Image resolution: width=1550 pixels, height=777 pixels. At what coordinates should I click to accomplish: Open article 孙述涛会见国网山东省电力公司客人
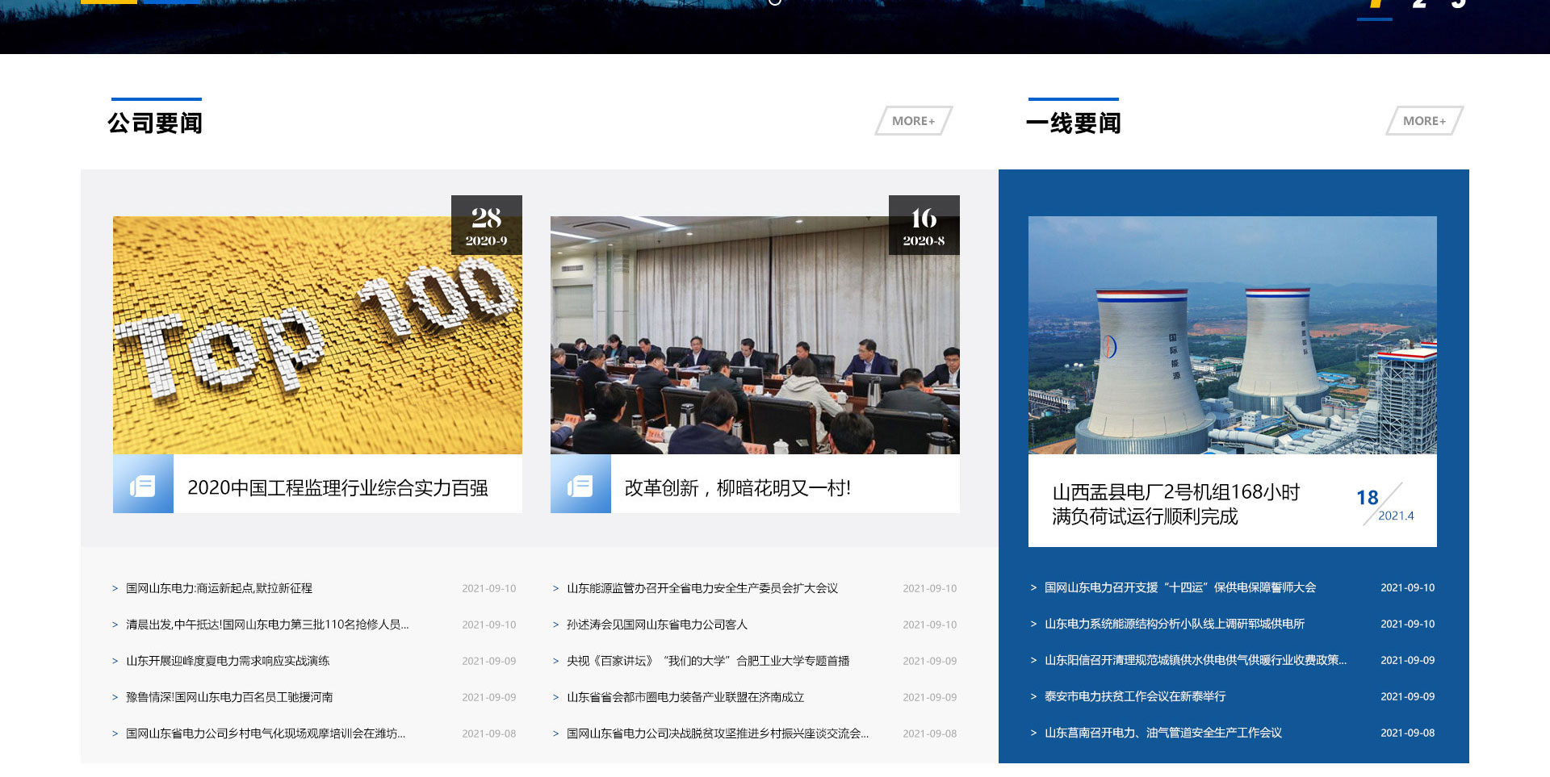(656, 625)
